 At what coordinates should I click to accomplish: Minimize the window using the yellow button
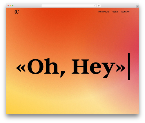[10, 6]
